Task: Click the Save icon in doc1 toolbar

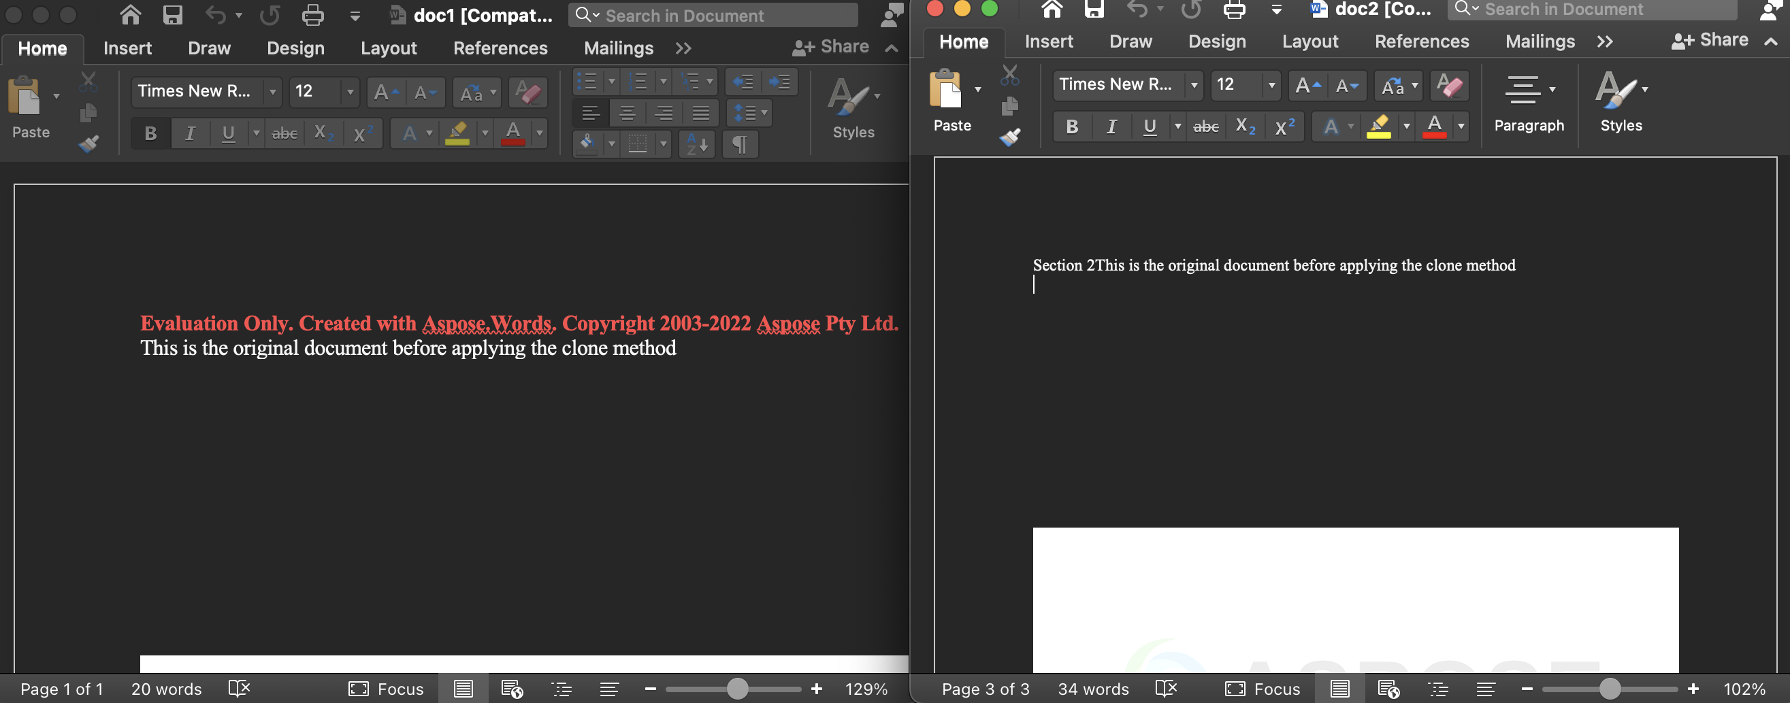Action: [x=172, y=14]
